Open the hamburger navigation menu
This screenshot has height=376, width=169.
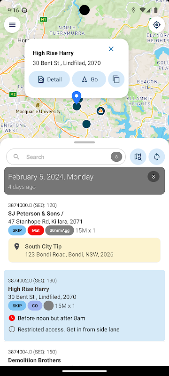click(x=12, y=25)
